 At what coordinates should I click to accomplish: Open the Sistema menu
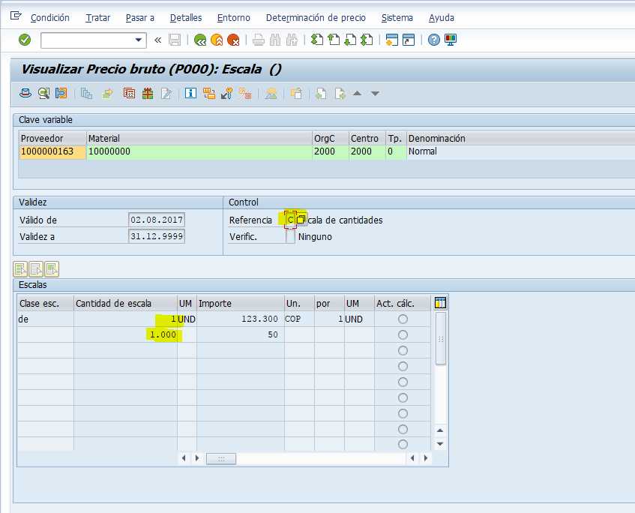(x=397, y=18)
